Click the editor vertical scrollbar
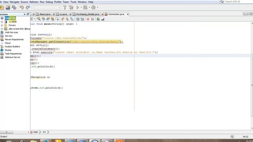The height and width of the screenshot is (142, 253). [x=252, y=76]
